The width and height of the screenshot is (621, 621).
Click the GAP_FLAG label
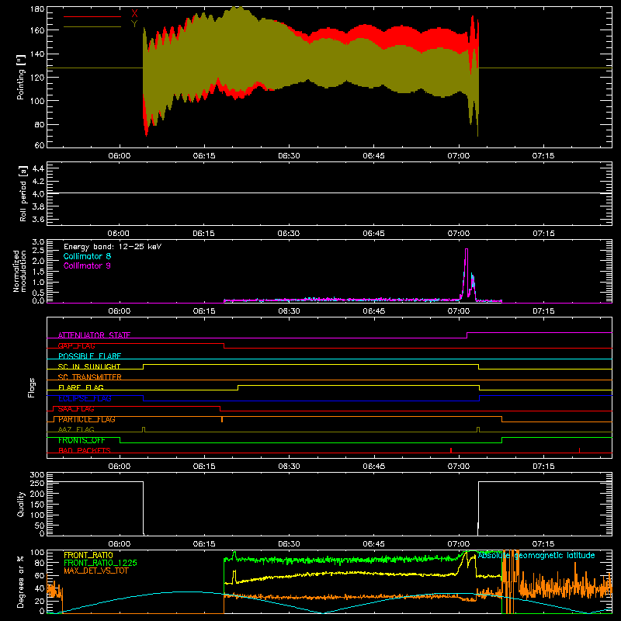click(76, 345)
